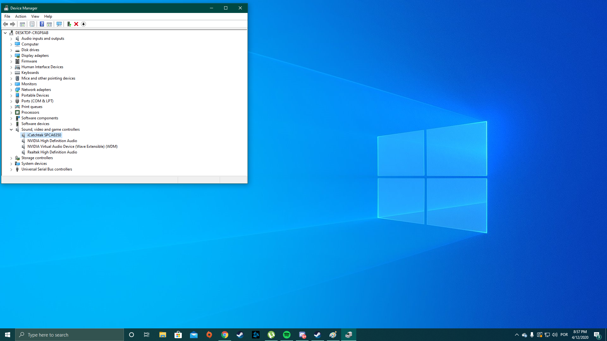The width and height of the screenshot is (607, 341).
Task: Click the taskbar search box
Action: [70, 335]
